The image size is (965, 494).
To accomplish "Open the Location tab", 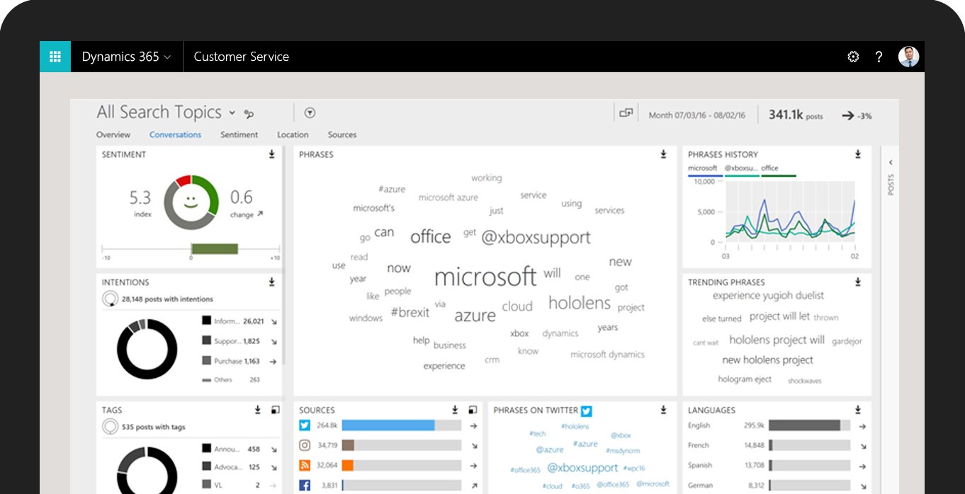I will coord(293,134).
